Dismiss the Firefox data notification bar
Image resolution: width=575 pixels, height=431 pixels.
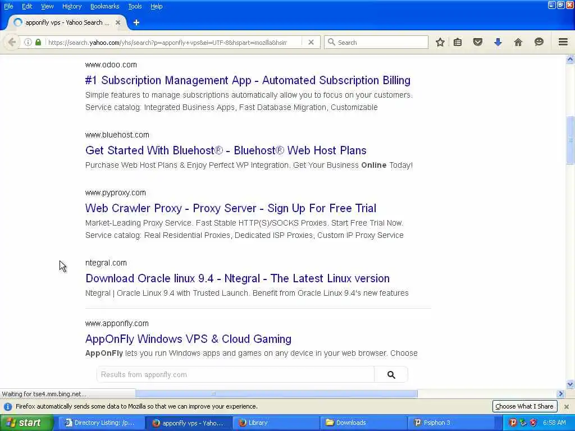[566, 406]
